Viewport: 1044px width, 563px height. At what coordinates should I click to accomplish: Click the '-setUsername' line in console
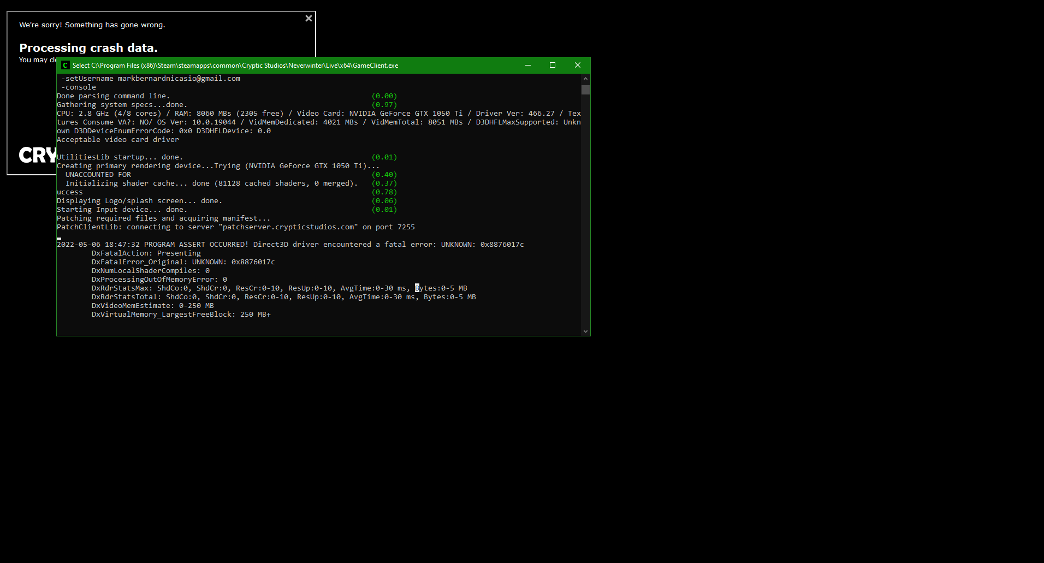tap(151, 79)
